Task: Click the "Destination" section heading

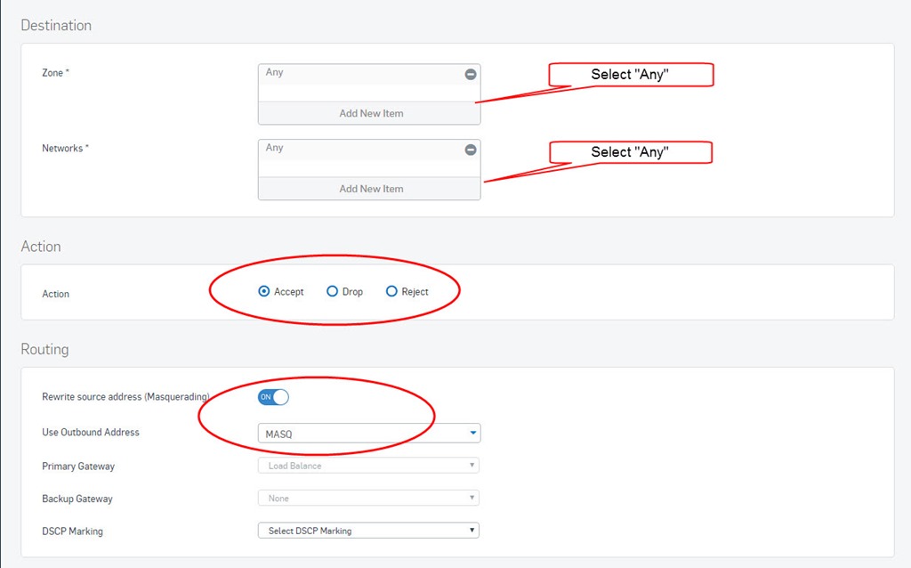Action: coord(56,26)
